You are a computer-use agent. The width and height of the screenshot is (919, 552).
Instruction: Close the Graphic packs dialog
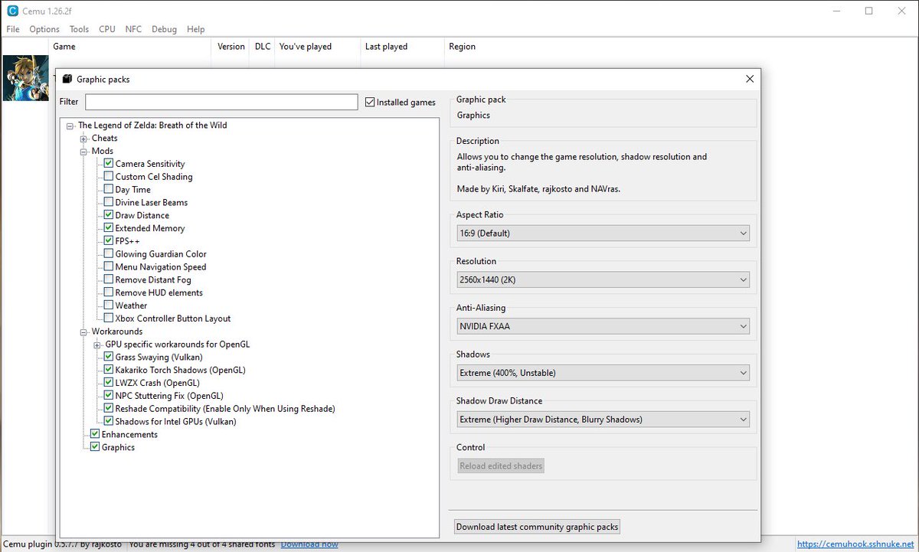pyautogui.click(x=750, y=79)
